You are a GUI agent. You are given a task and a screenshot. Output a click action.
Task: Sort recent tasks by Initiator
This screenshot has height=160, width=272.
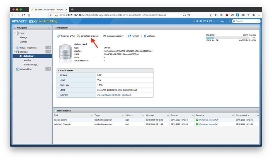[129, 115]
